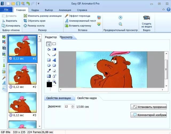Open the quick access toolbar customize arrow
The image size is (171, 134).
[x=38, y=3]
